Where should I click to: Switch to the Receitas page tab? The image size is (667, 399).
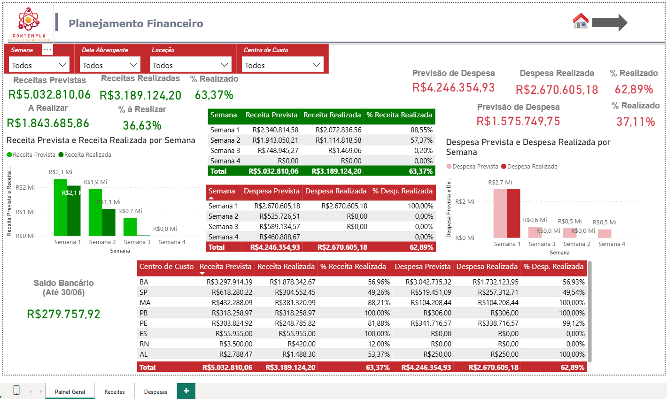115,391
